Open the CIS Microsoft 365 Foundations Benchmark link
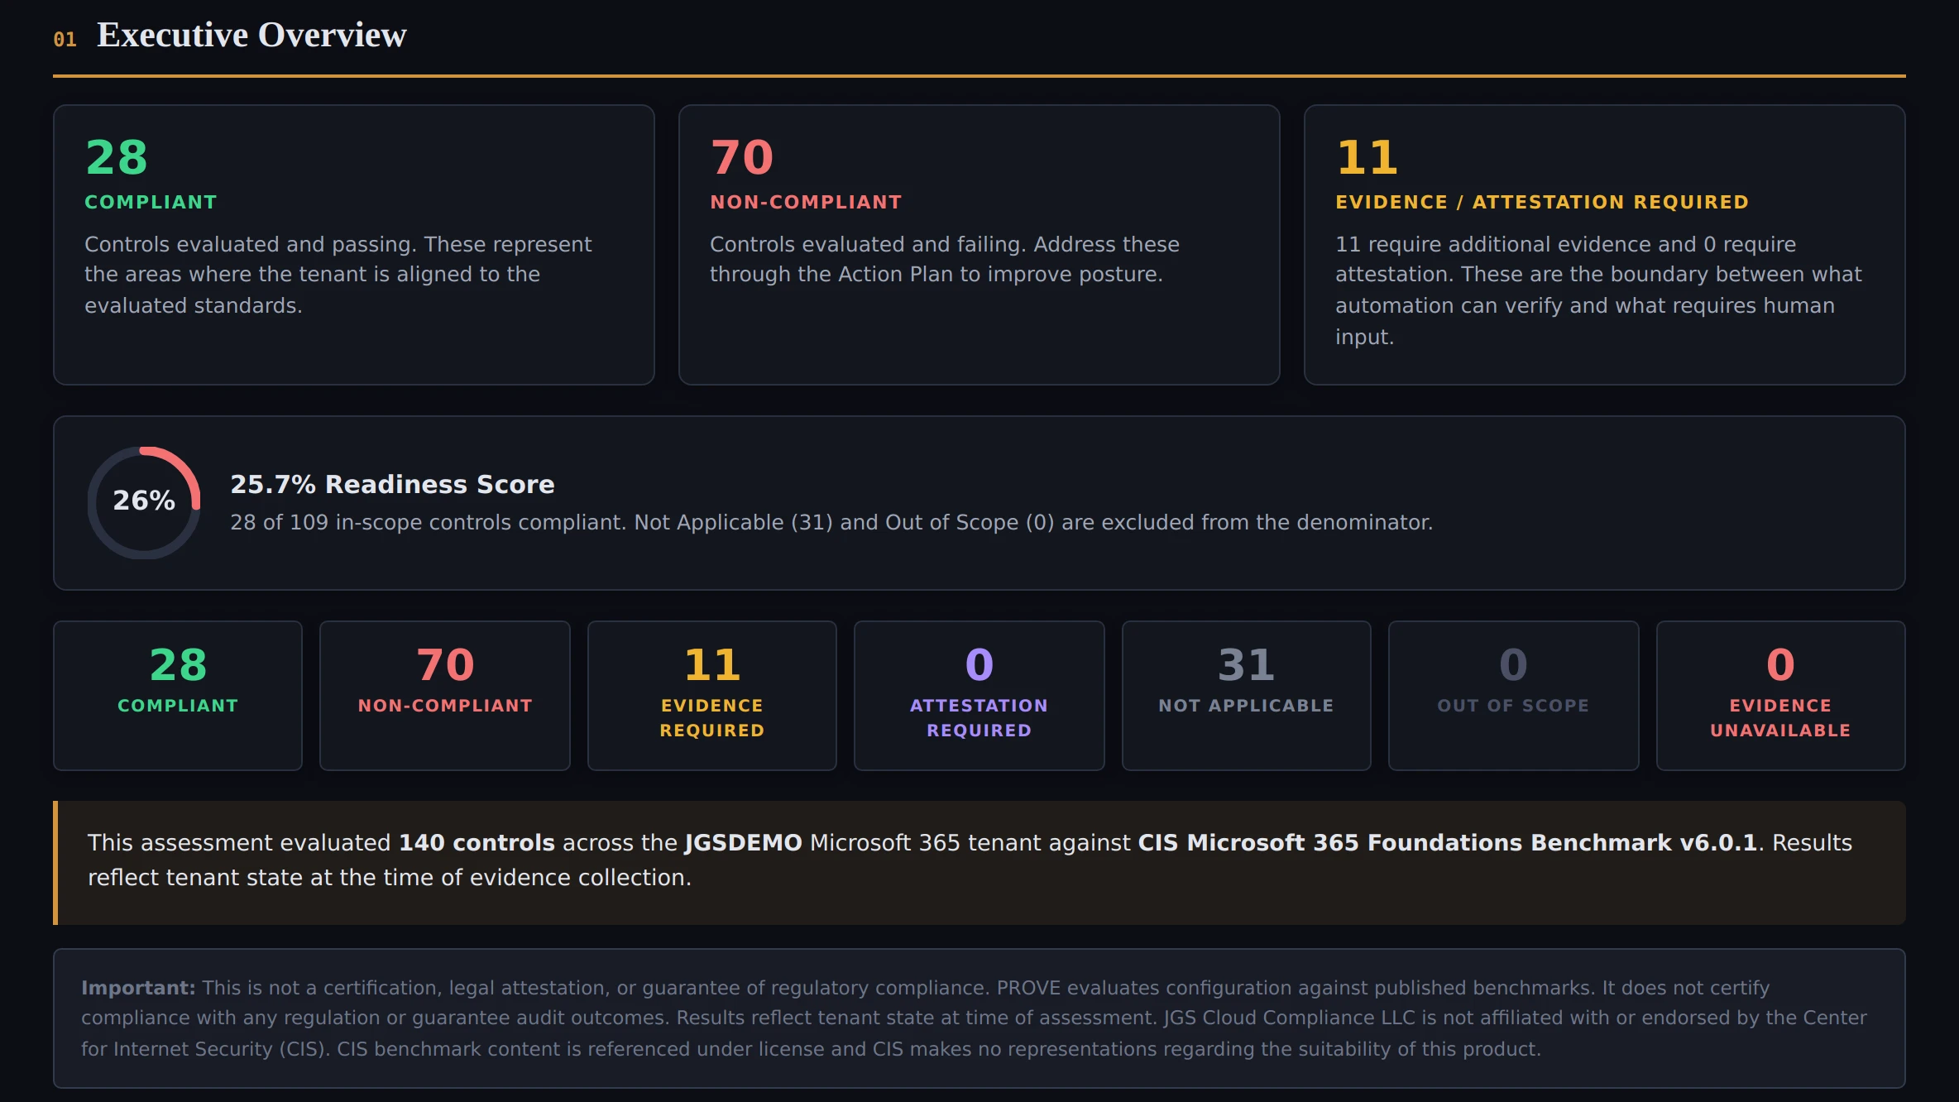This screenshot has height=1102, width=1959. [1447, 842]
